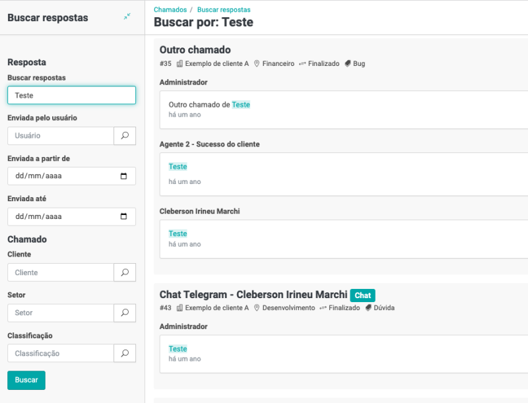The width and height of the screenshot is (528, 403).
Task: Click the green Chat badge
Action: 362,295
